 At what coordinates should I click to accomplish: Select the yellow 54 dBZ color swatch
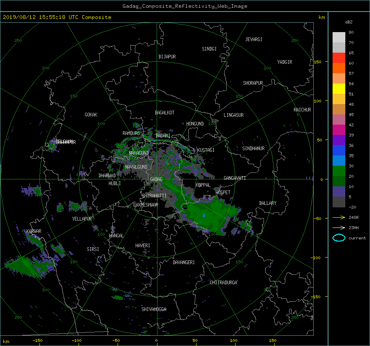339,88
